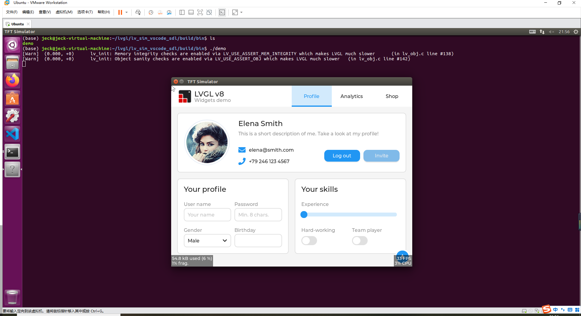Viewport: 581px width, 316px height.
Task: Click the phone icon next to the number
Action: [242, 161]
